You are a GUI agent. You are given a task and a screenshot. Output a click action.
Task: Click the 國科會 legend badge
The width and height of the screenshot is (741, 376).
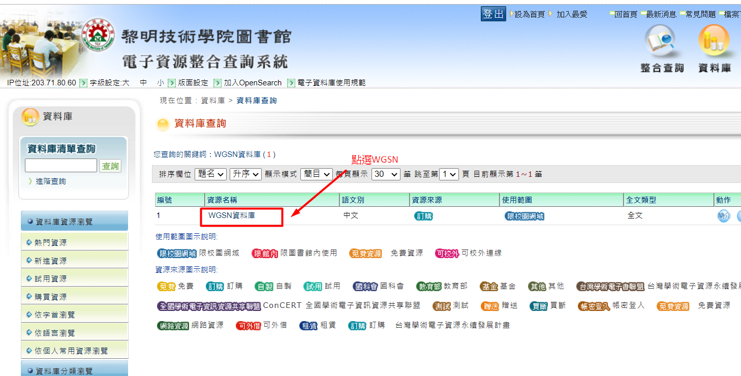pyautogui.click(x=366, y=287)
